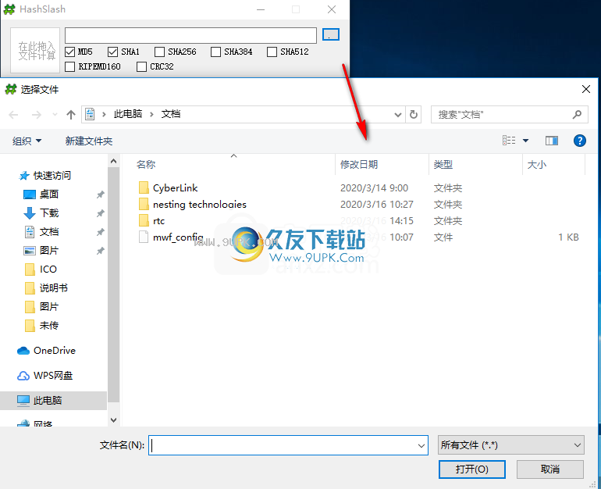The height and width of the screenshot is (489, 601).
Task: Enable the SHA512 checkbox
Action: click(272, 52)
